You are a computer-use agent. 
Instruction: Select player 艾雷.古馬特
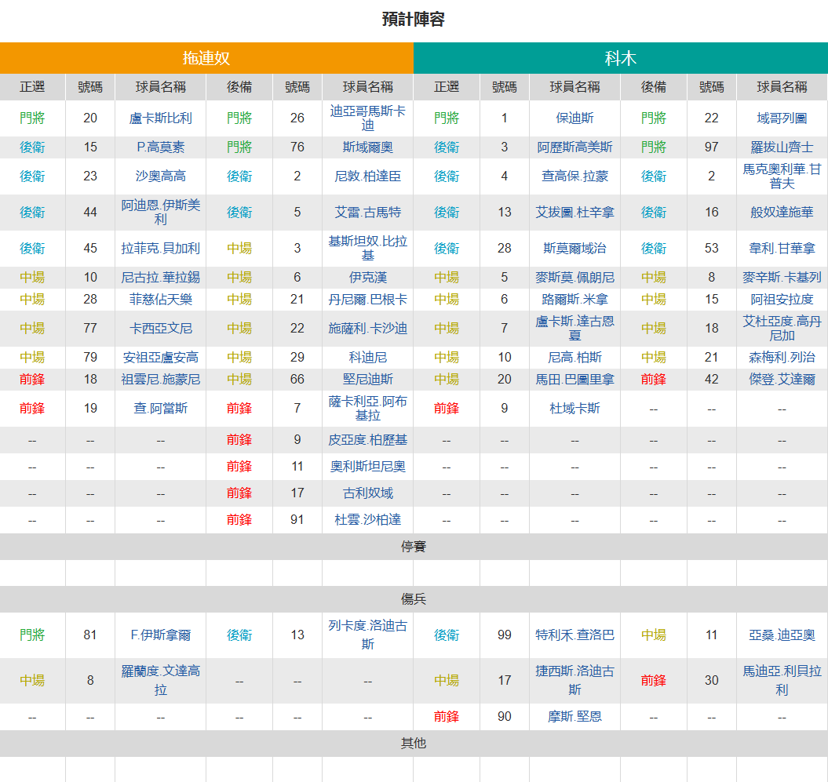click(367, 212)
